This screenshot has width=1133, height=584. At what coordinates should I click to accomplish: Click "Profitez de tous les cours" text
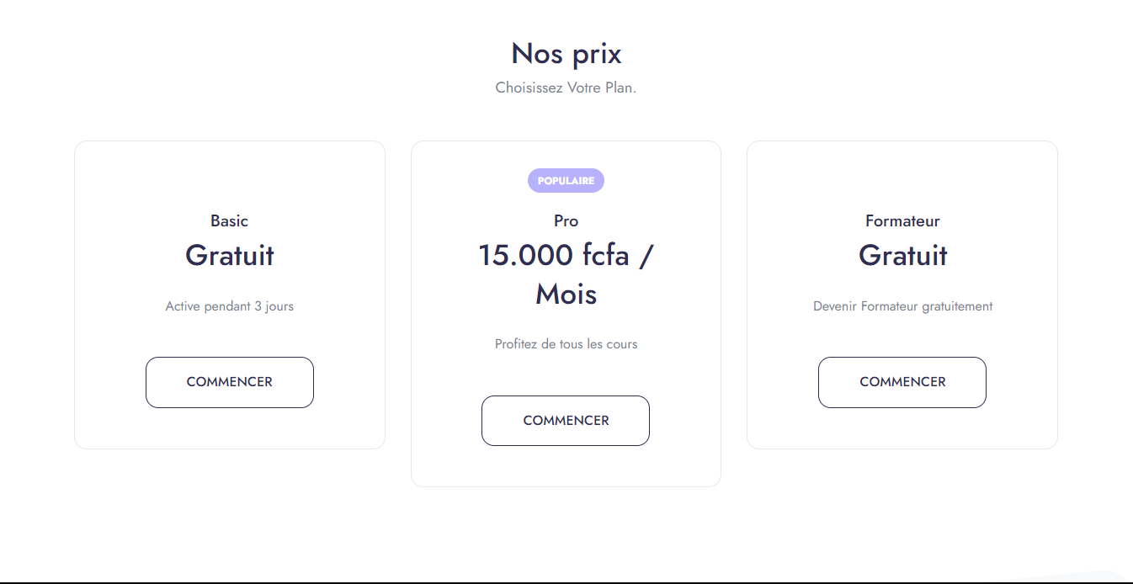click(566, 344)
